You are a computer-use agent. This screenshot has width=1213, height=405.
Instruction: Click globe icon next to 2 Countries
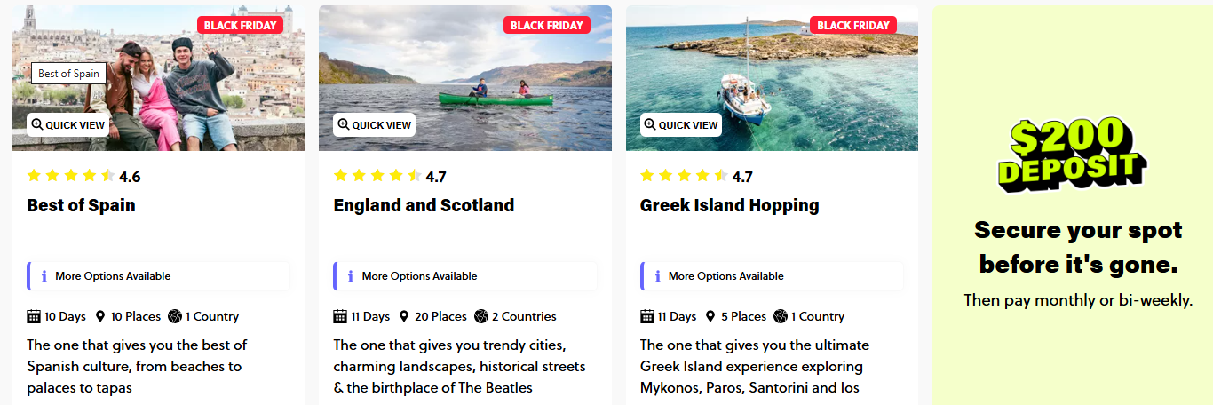click(x=481, y=316)
